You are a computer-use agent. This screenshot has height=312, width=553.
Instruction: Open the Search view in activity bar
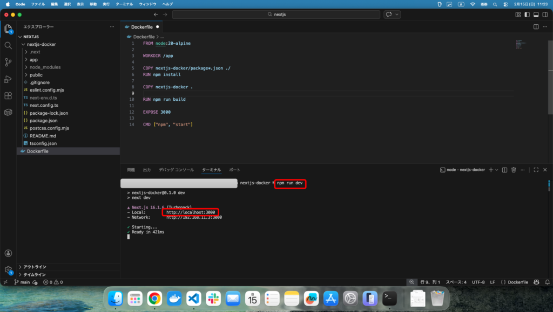8,46
